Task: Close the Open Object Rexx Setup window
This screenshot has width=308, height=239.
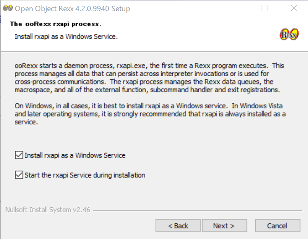Action: [294, 8]
